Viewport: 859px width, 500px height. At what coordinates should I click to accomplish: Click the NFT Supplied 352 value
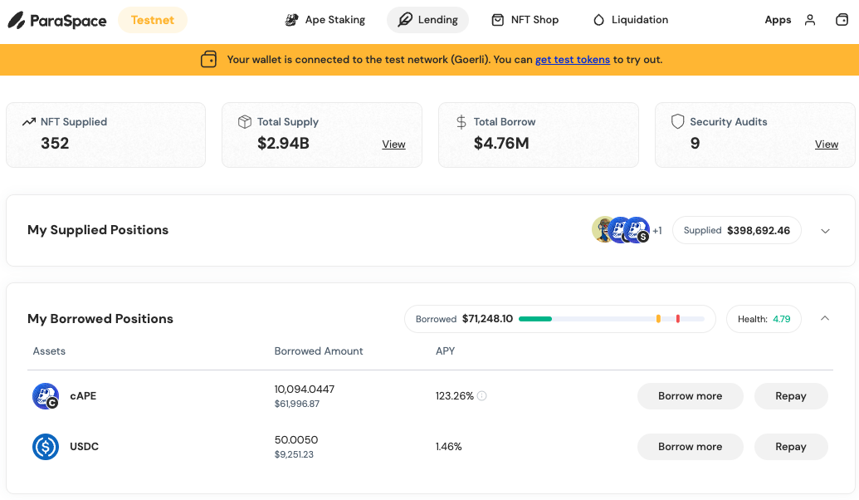click(x=55, y=143)
